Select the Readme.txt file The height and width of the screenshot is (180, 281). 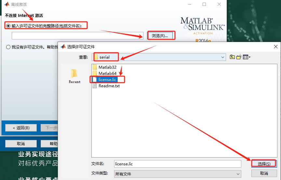[109, 86]
